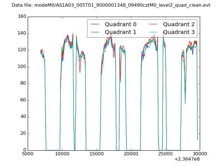The width and height of the screenshot is (222, 167).
Task: Select the 120 y-axis tick label
Action: [x=22, y=50]
